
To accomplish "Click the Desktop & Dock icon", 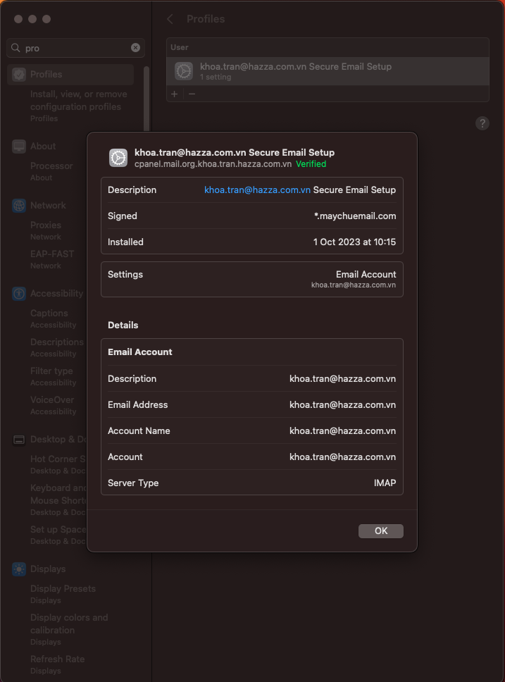I will point(19,440).
